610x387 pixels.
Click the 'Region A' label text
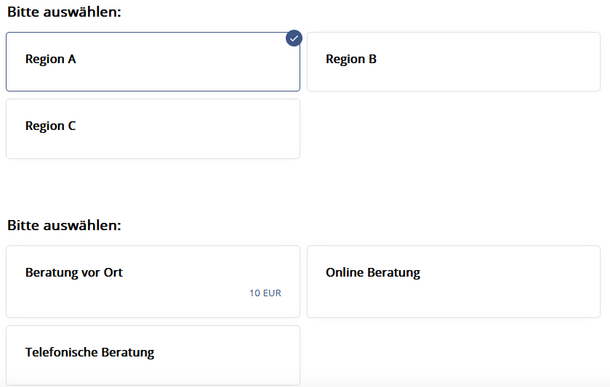tap(51, 60)
